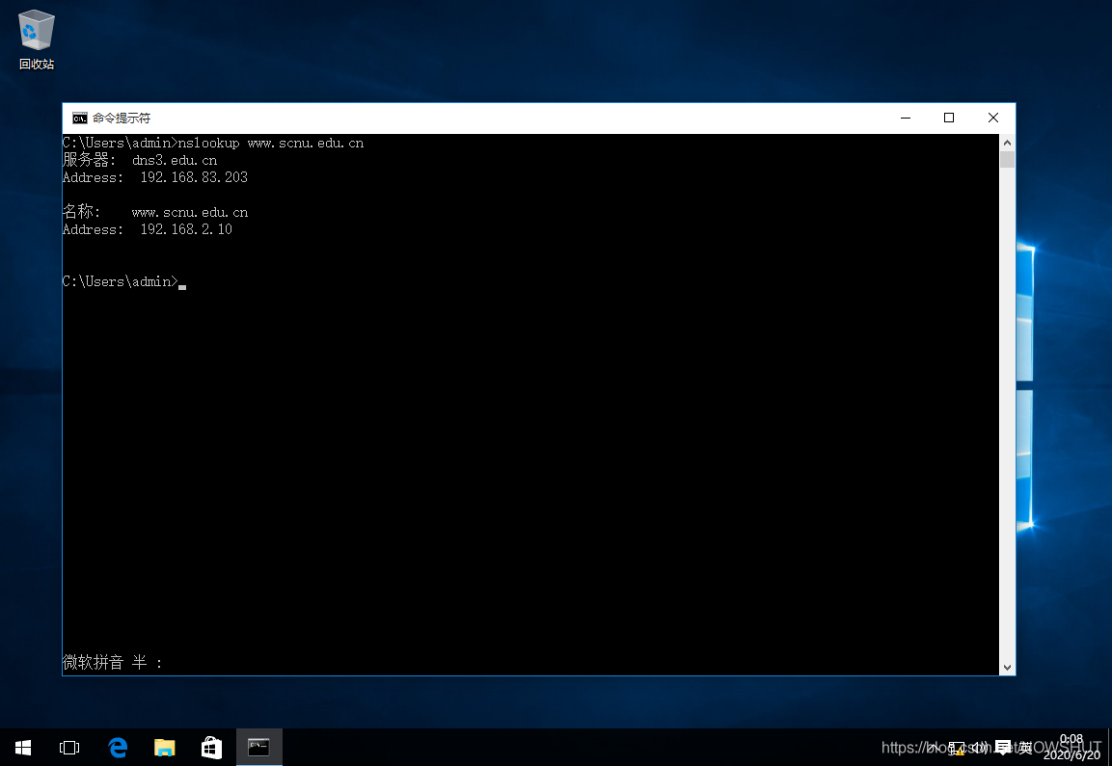Maximize the Command Prompt window

point(949,118)
